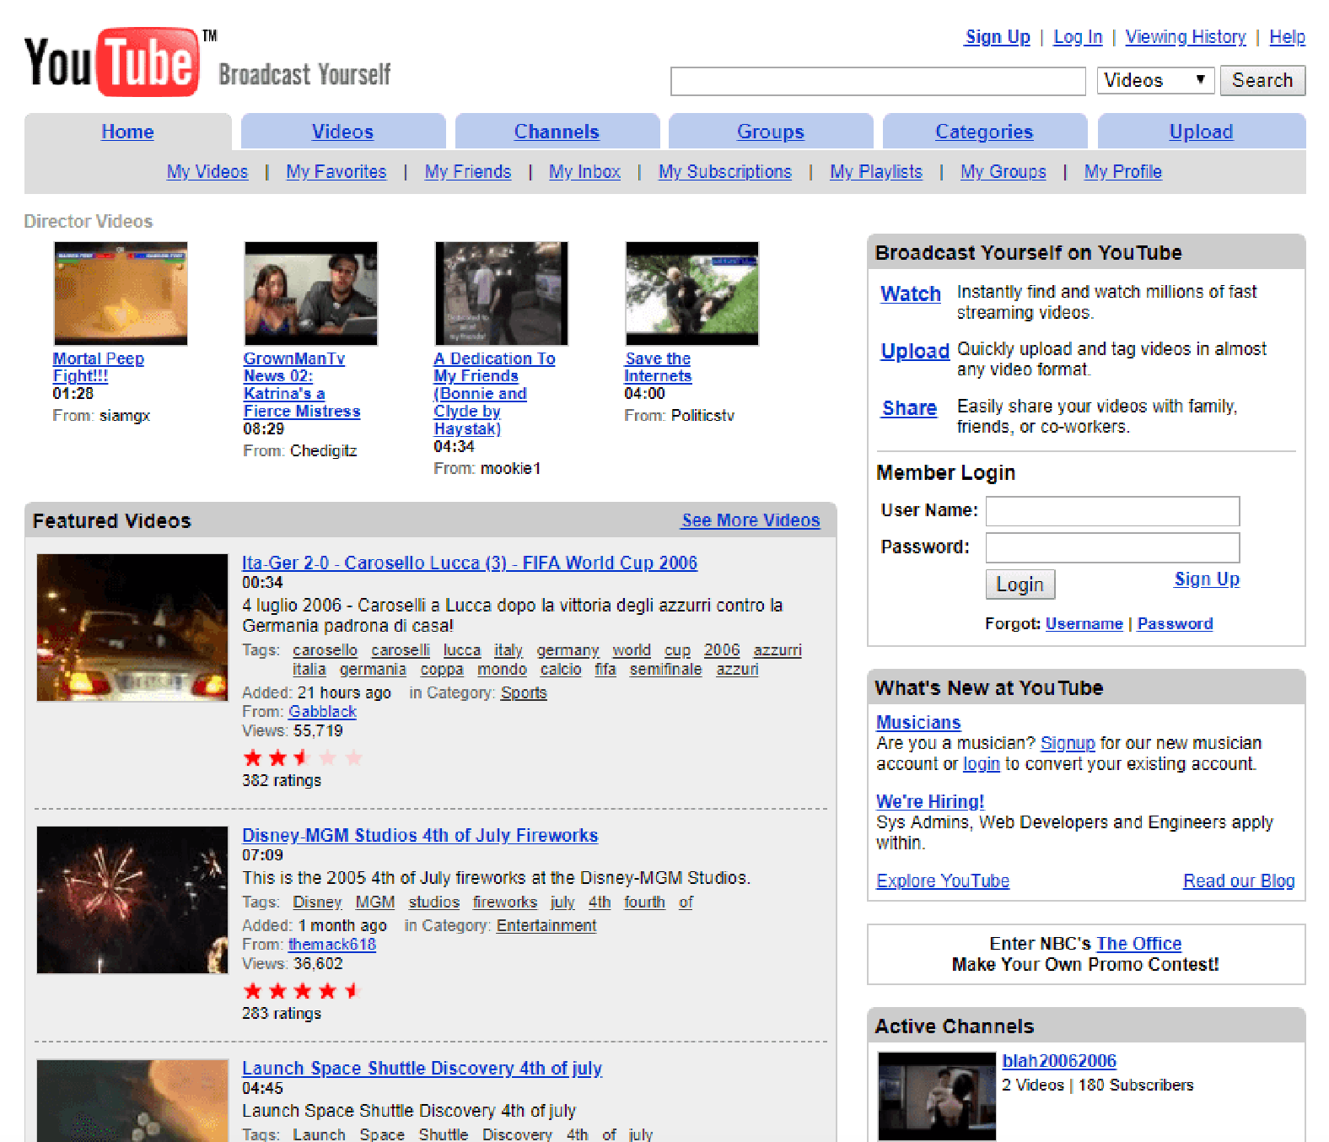The width and height of the screenshot is (1329, 1142).
Task: Click the Search button
Action: 1262,80
